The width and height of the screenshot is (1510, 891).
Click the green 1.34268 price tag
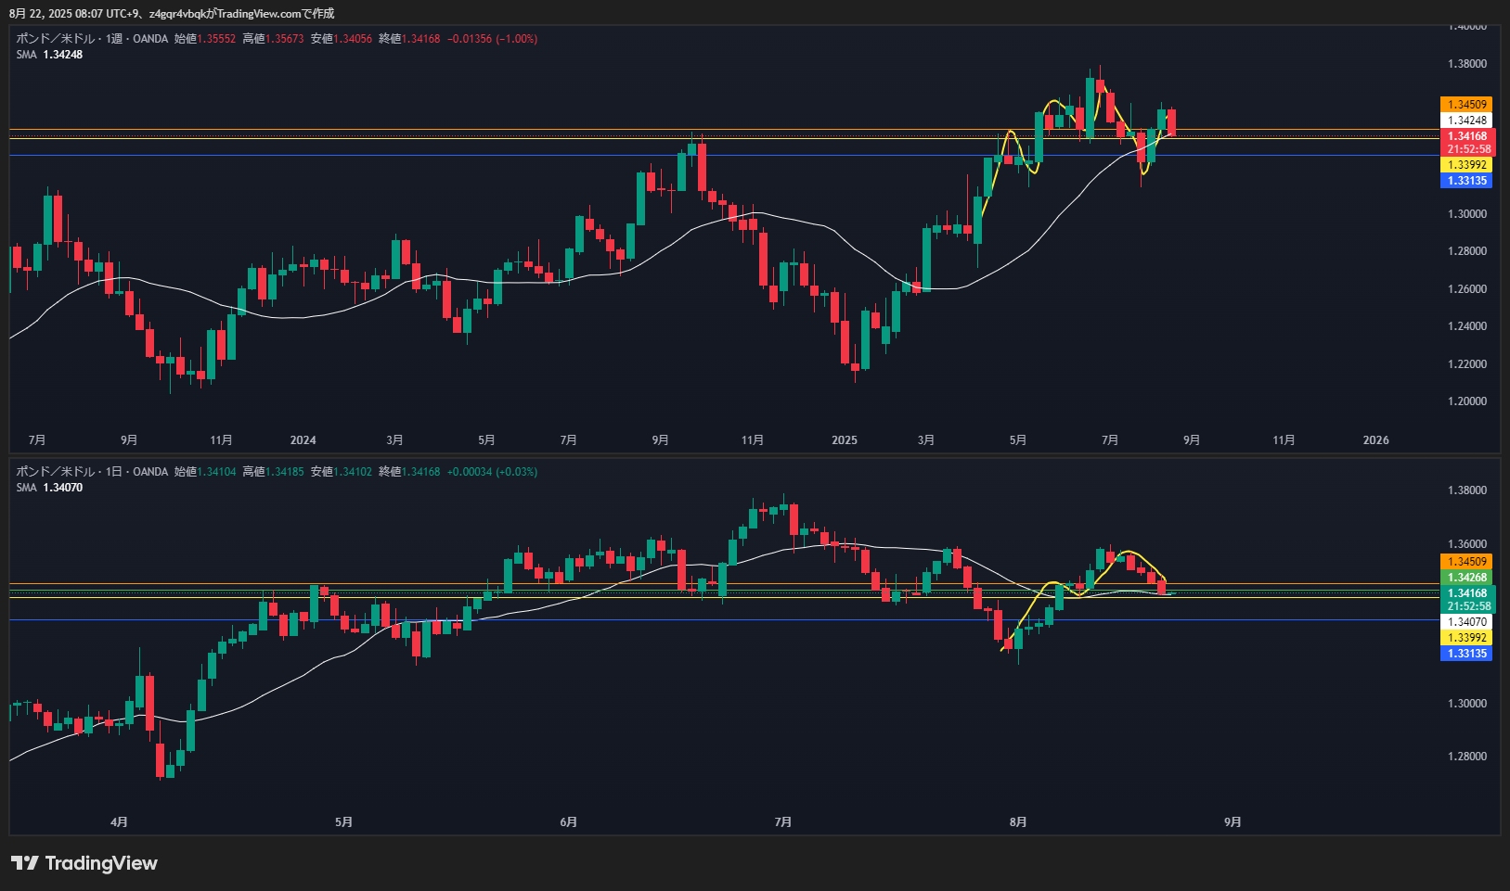(x=1466, y=578)
